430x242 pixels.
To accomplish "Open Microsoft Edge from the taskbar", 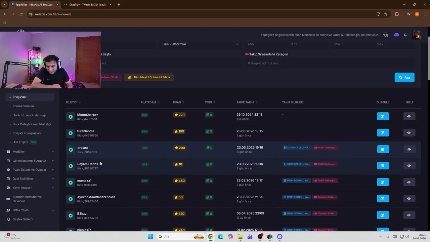I will pyautogui.click(x=220, y=237).
